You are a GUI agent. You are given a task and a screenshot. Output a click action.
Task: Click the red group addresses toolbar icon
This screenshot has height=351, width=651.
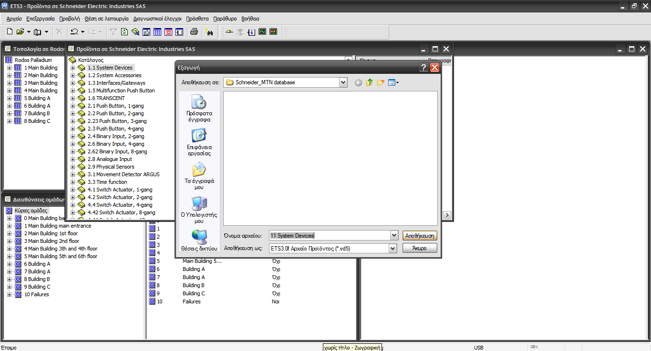pyautogui.click(x=168, y=32)
